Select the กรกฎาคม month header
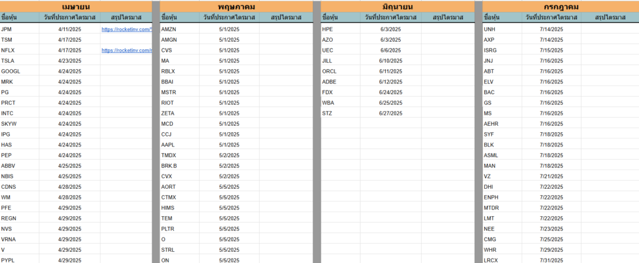 [561, 7]
